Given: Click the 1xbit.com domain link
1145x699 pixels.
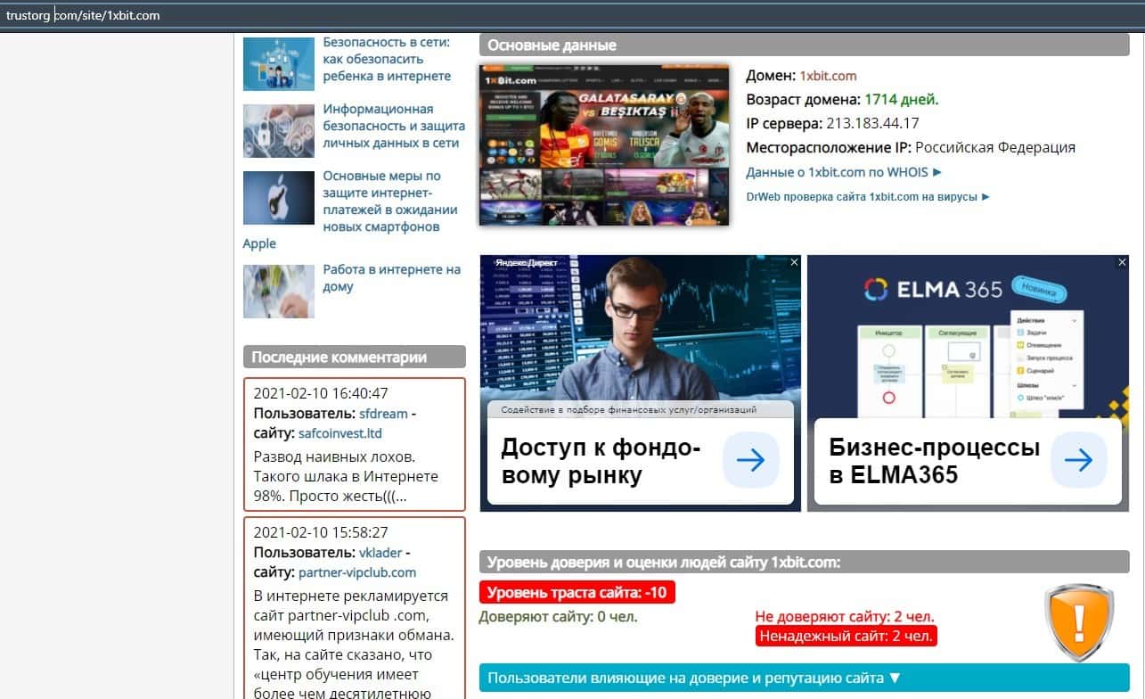Looking at the screenshot, I should pos(828,76).
